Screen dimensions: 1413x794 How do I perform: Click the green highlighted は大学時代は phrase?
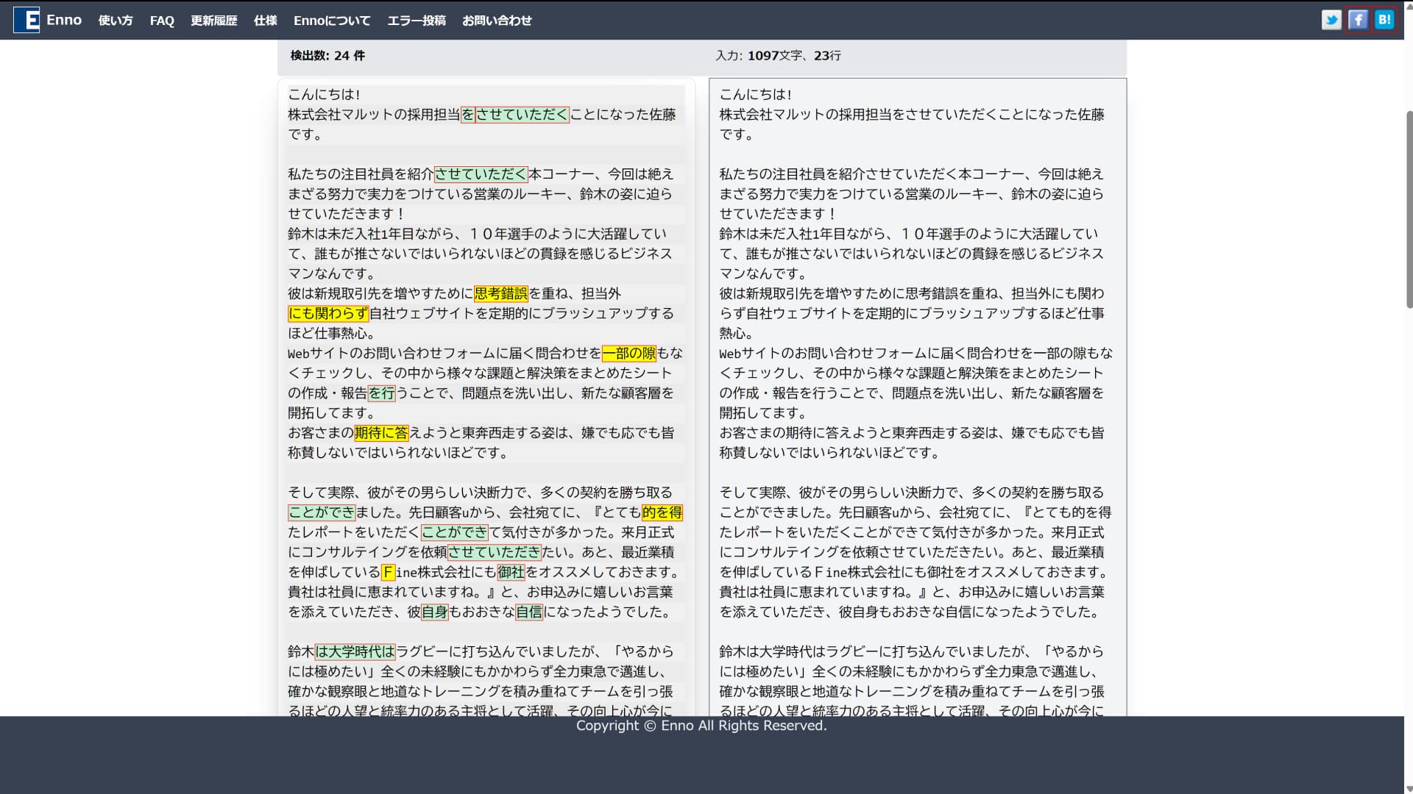tap(355, 651)
